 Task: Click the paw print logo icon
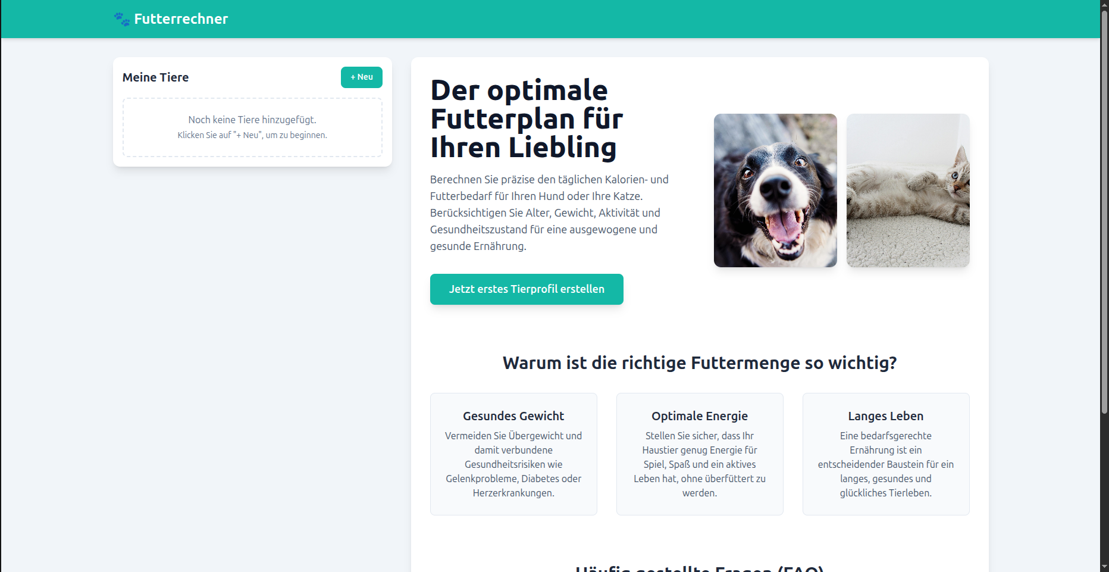coord(122,19)
